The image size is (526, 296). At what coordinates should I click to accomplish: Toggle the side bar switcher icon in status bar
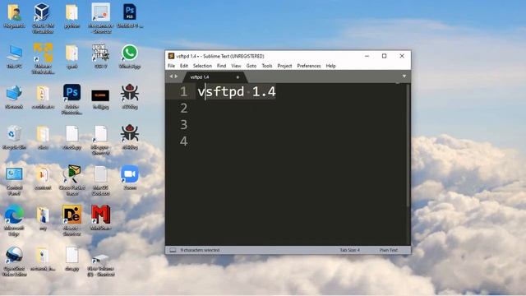tap(173, 250)
